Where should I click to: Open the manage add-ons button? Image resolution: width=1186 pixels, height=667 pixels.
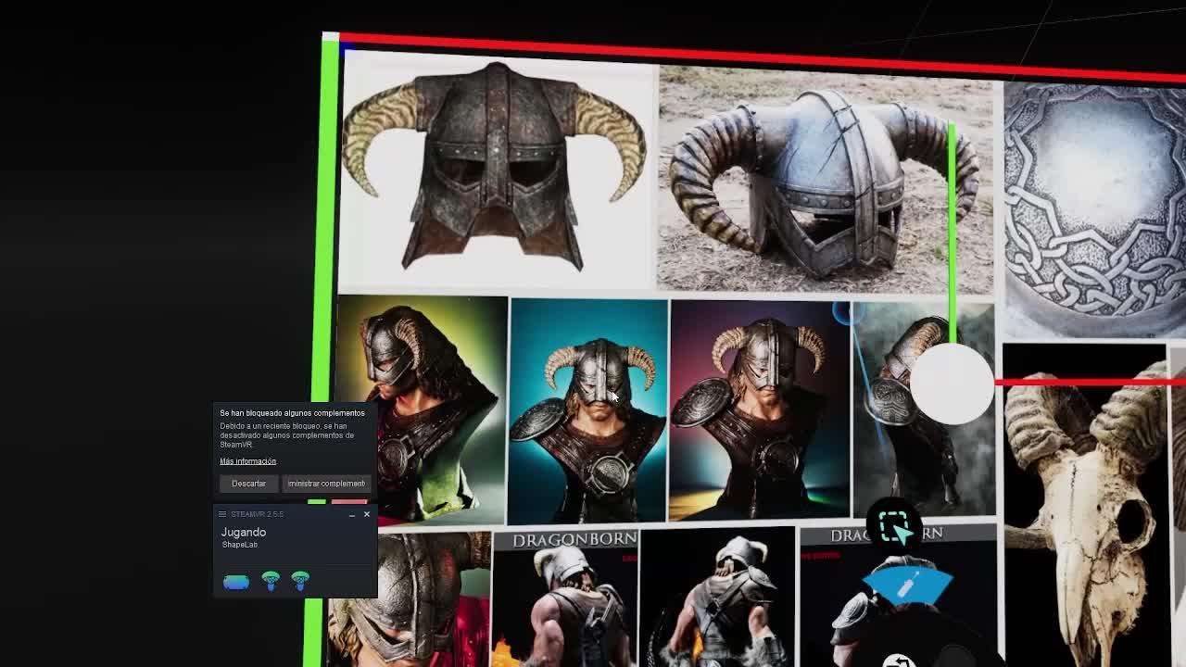pos(325,484)
